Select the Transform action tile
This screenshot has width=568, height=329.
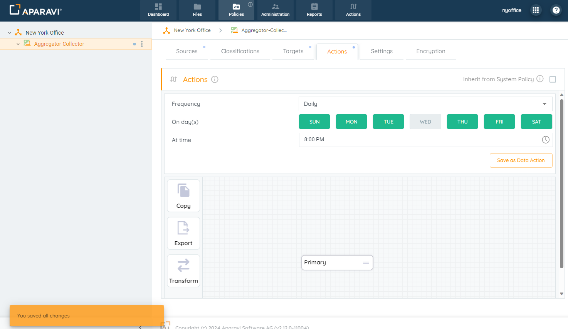pyautogui.click(x=183, y=271)
